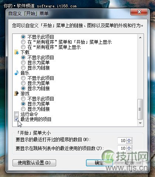Click the 音乐 music note icon
The image size is (155, 177).
[x=17, y=73]
